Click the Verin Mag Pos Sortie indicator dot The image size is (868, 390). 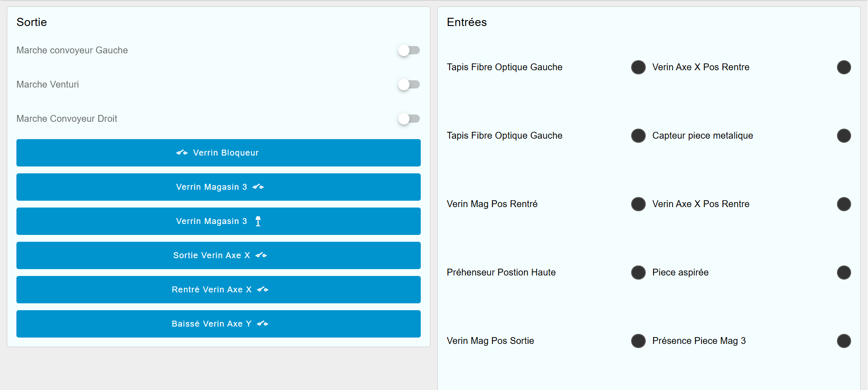(x=638, y=341)
